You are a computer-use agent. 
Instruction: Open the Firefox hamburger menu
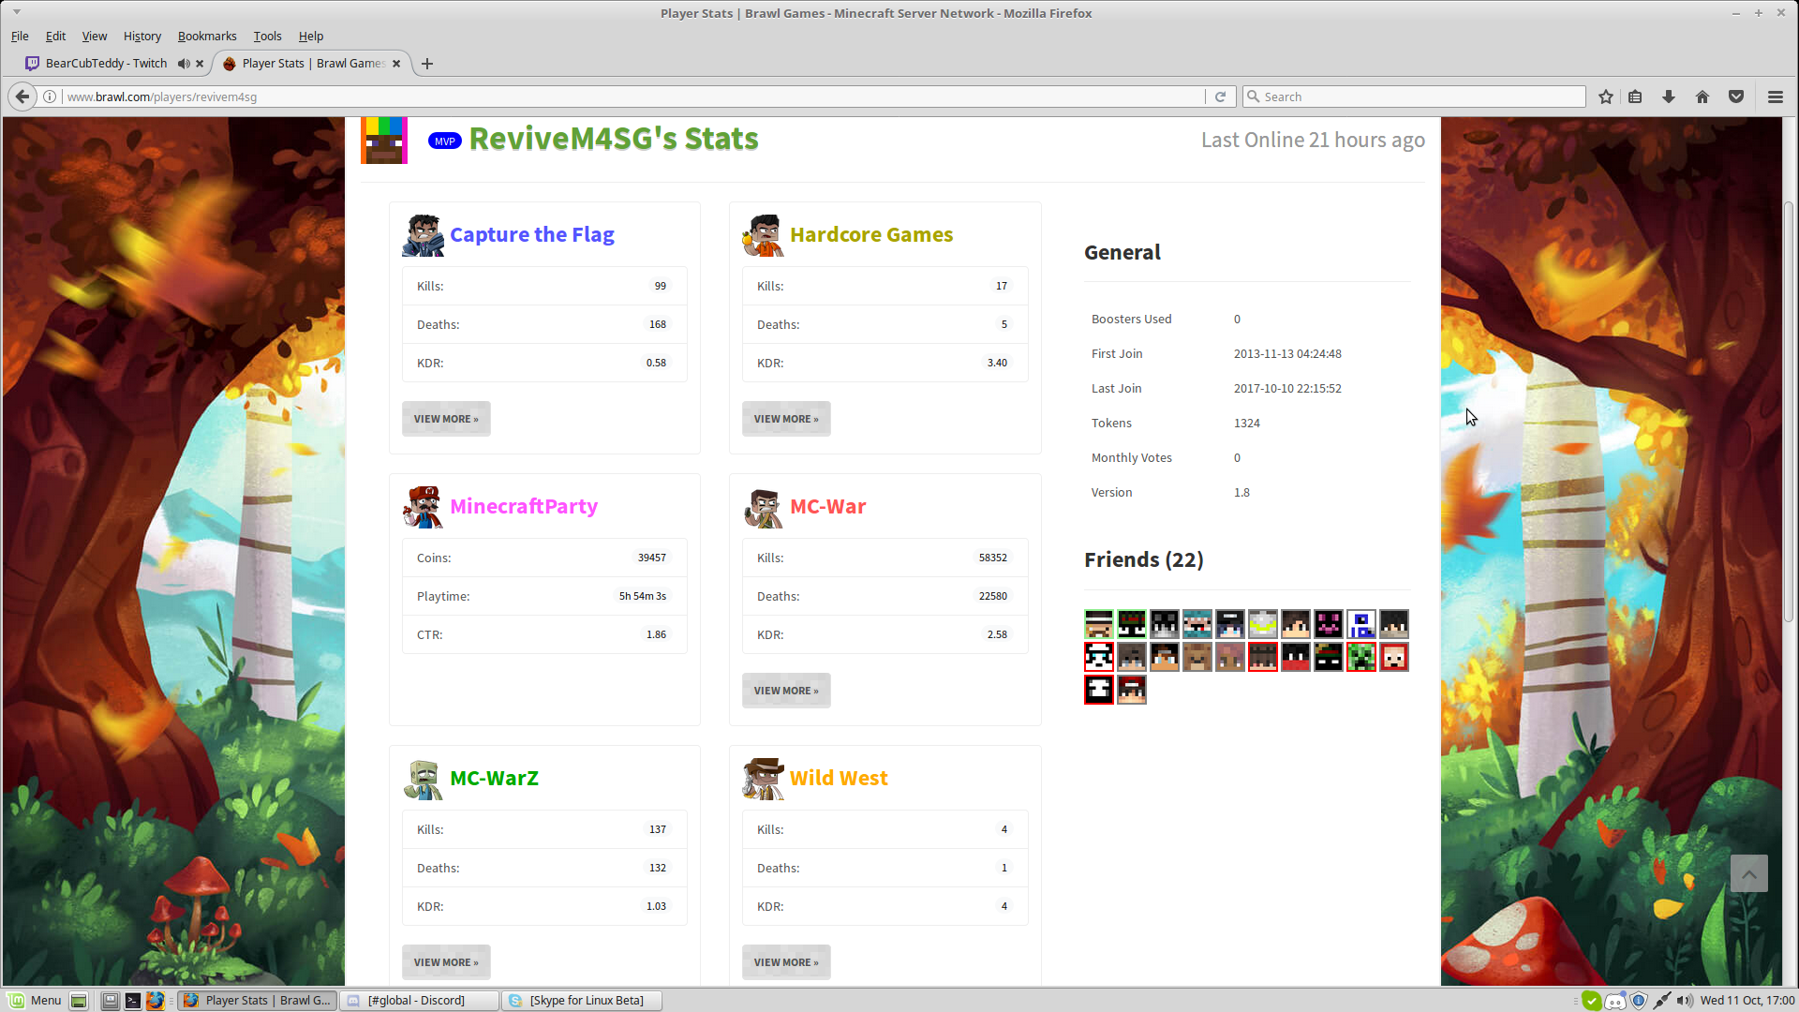[x=1775, y=97]
